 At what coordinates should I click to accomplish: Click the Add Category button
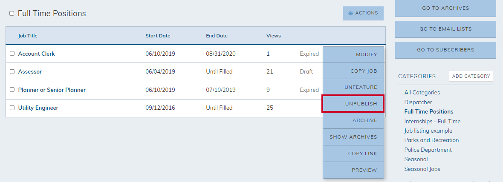click(471, 76)
